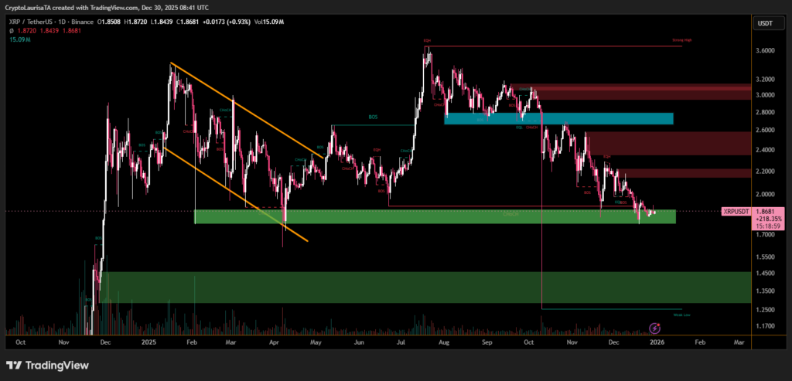Viewport: 792px width, 381px height.
Task: Click the Weak Low label
Action: (682, 314)
